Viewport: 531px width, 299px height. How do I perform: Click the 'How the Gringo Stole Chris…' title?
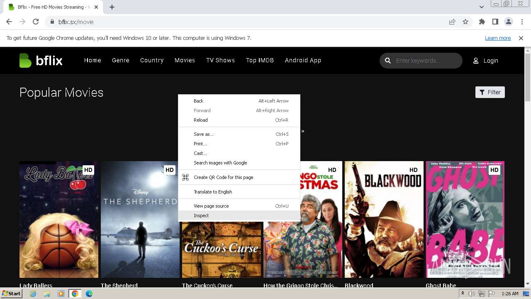(x=300, y=285)
